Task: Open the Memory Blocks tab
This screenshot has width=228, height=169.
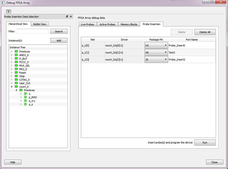Action: 129,24
